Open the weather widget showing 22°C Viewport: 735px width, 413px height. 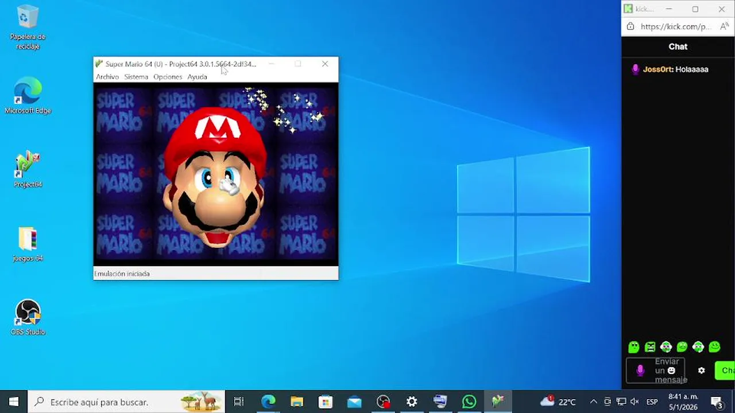558,402
